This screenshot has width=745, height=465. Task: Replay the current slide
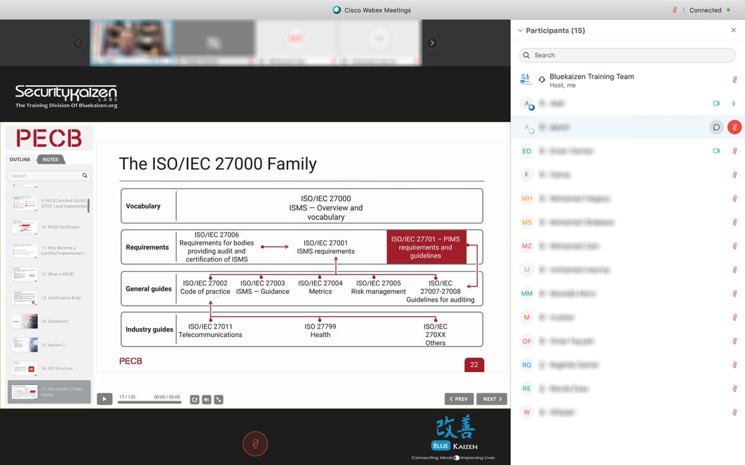194,399
